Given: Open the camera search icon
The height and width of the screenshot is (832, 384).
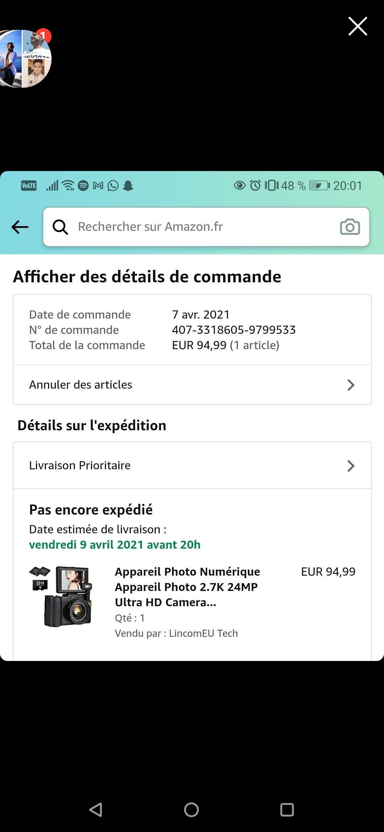Looking at the screenshot, I should (x=350, y=227).
